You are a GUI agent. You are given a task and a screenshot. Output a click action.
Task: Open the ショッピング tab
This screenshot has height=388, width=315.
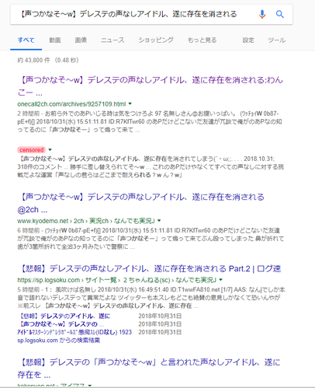tap(156, 40)
